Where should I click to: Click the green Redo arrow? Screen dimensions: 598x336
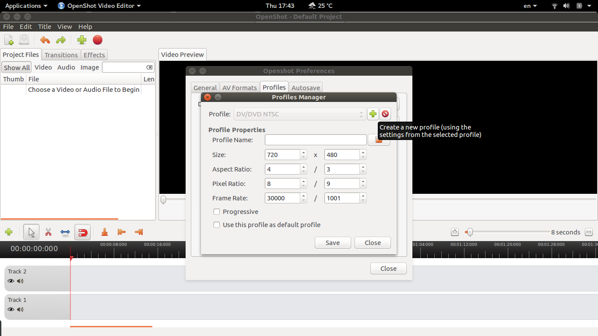pos(61,40)
